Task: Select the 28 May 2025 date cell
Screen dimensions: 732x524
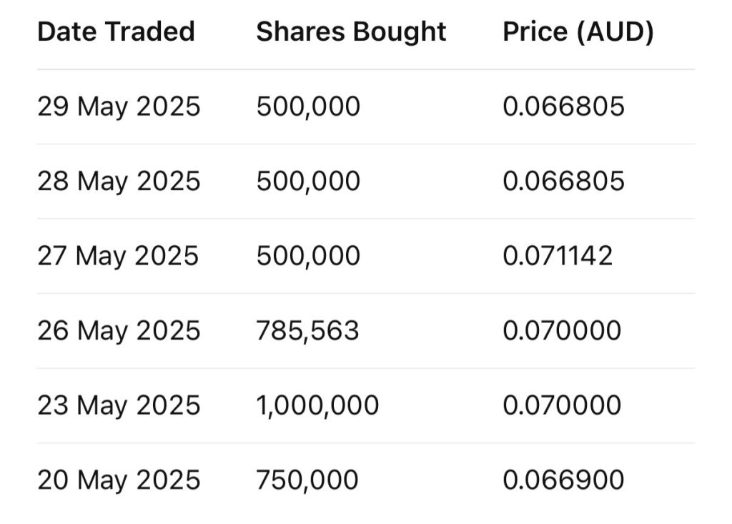Action: click(119, 182)
